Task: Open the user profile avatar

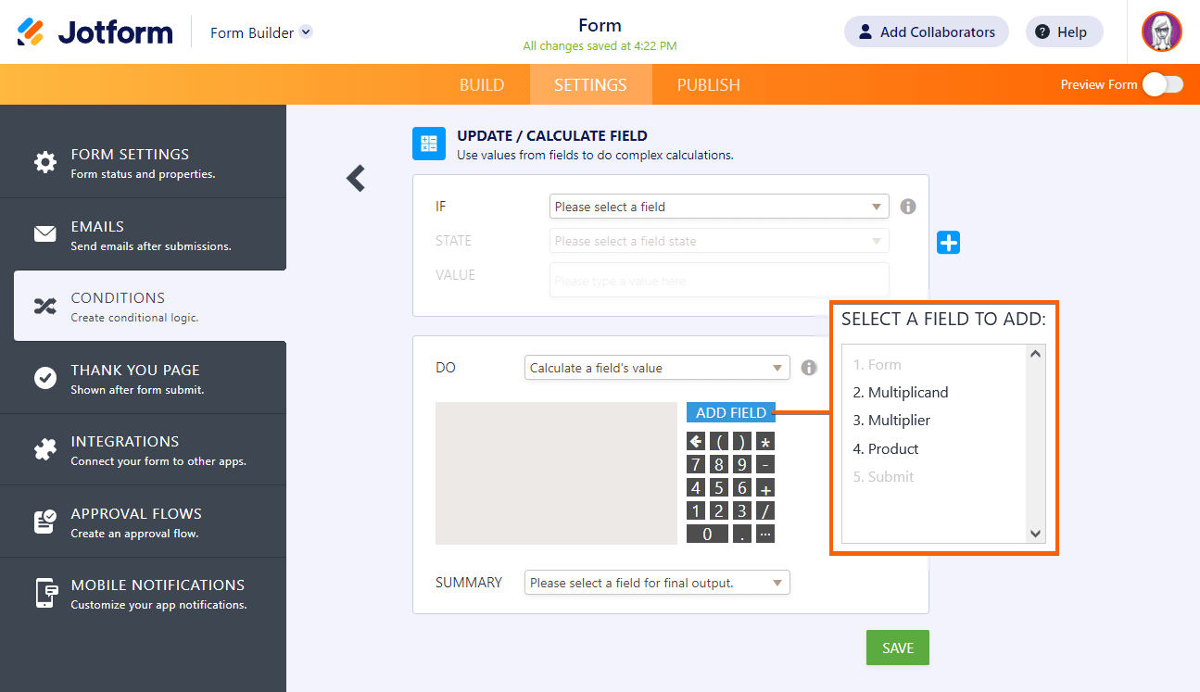Action: [x=1161, y=32]
